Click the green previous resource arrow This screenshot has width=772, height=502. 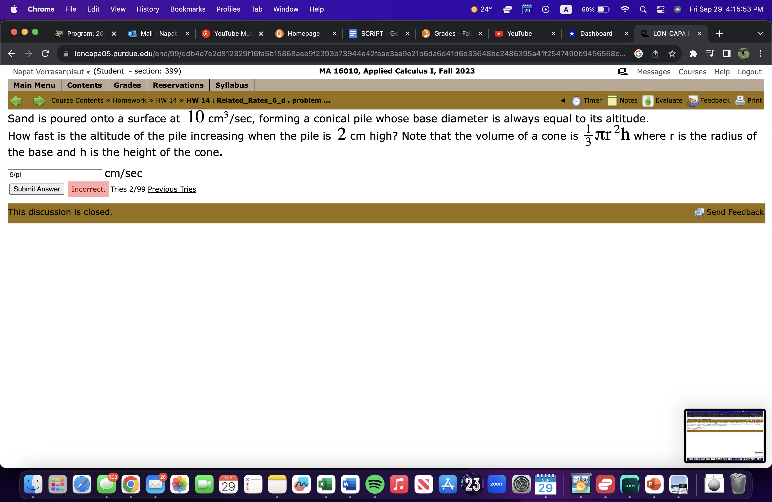coord(16,101)
